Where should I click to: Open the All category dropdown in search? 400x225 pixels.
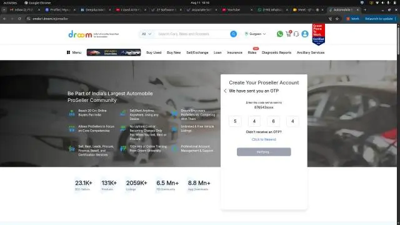[x=147, y=34]
